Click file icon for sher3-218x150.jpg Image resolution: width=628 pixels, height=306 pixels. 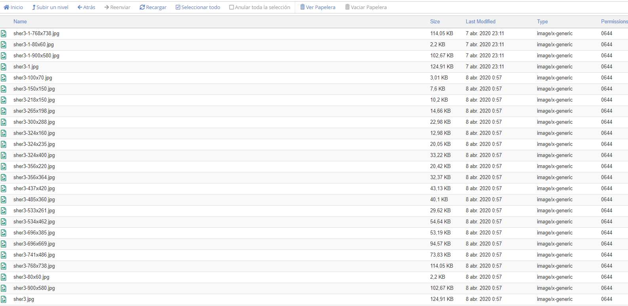4,100
